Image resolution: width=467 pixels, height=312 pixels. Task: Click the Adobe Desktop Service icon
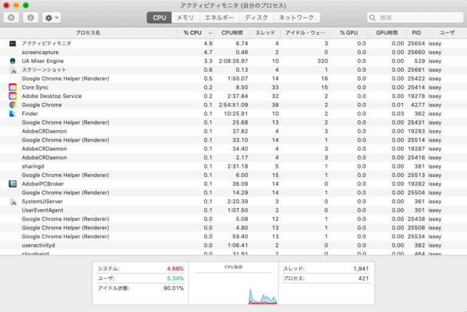pyautogui.click(x=13, y=96)
